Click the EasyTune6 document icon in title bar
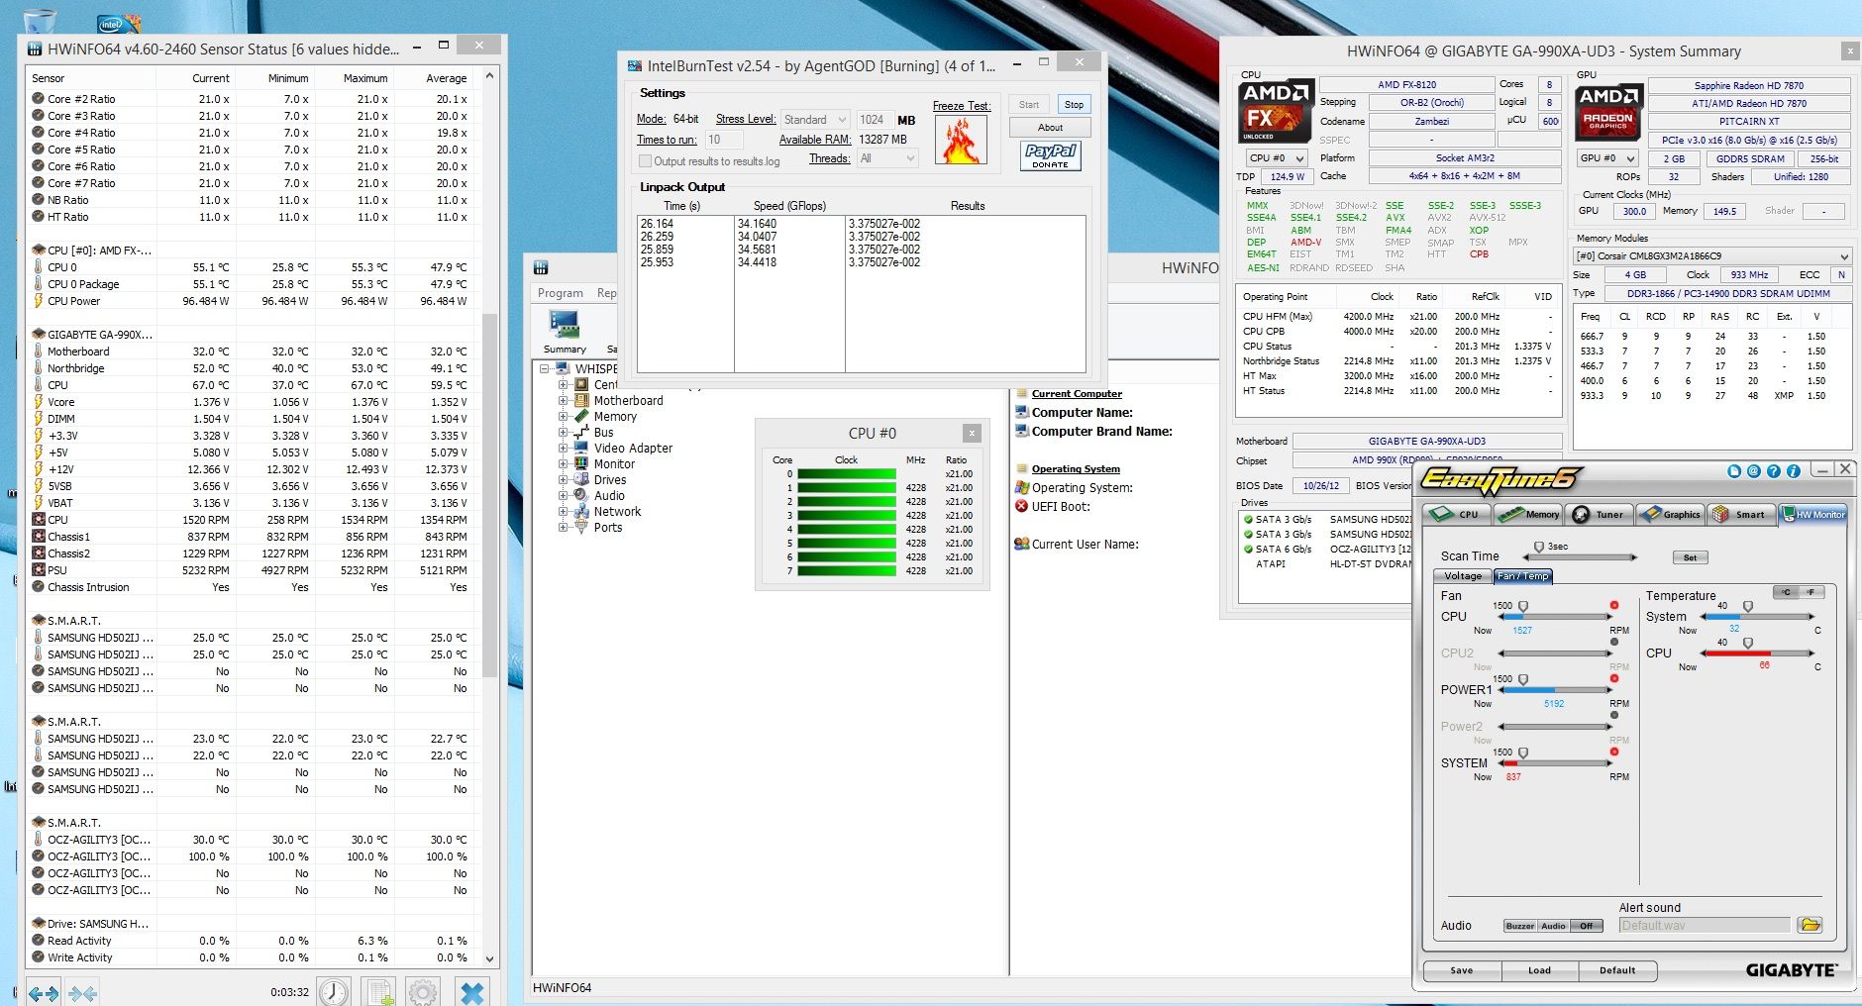Image resolution: width=1862 pixels, height=1006 pixels. pos(1733,471)
